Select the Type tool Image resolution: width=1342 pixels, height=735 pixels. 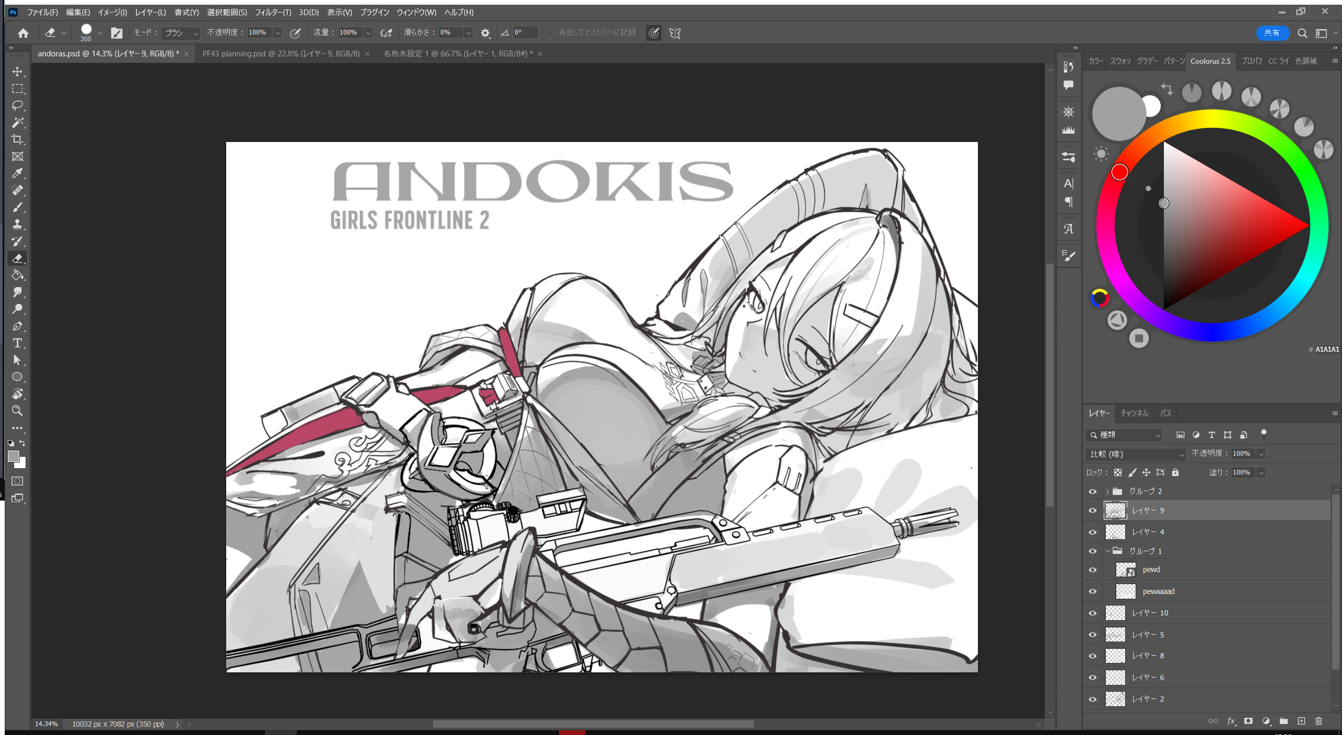pos(17,343)
